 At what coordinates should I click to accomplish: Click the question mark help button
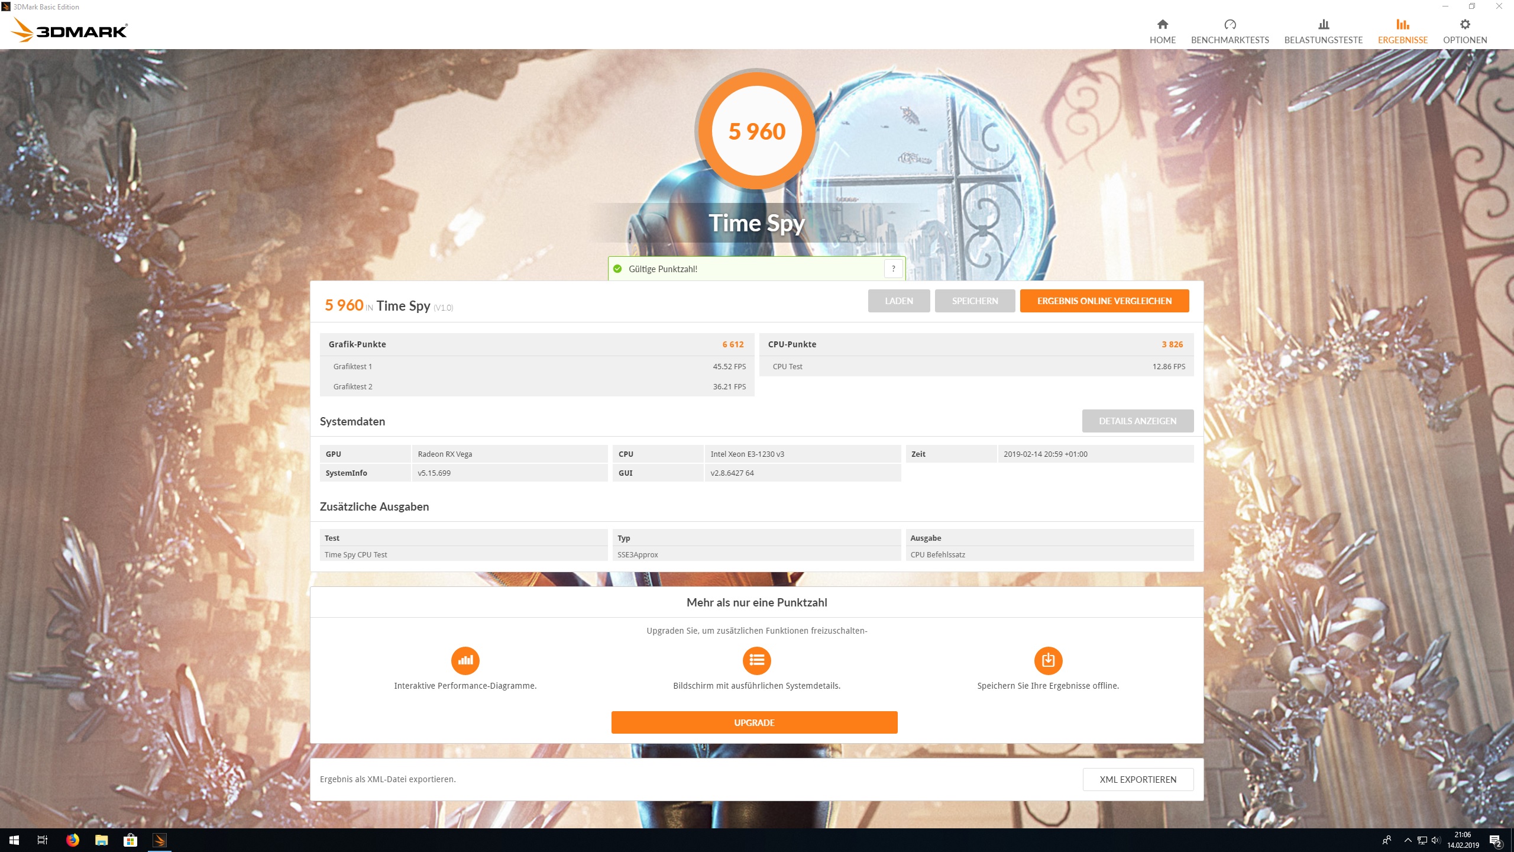(893, 269)
